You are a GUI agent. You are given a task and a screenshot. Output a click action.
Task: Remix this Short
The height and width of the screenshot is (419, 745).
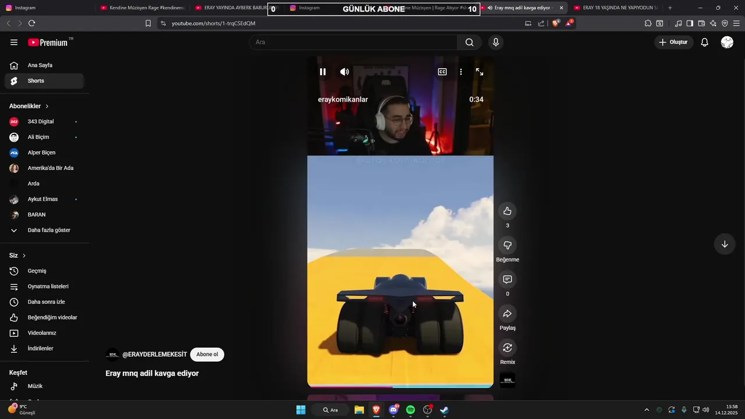tap(508, 347)
